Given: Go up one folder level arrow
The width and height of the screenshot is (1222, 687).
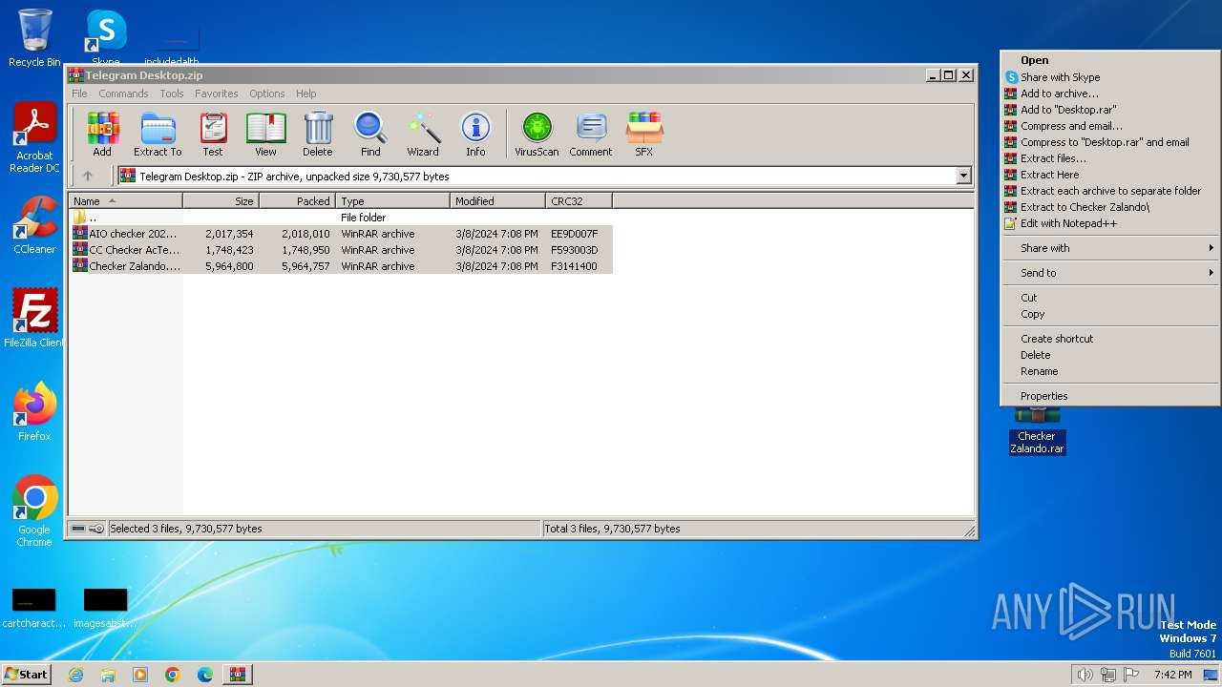Looking at the screenshot, I should pyautogui.click(x=88, y=176).
